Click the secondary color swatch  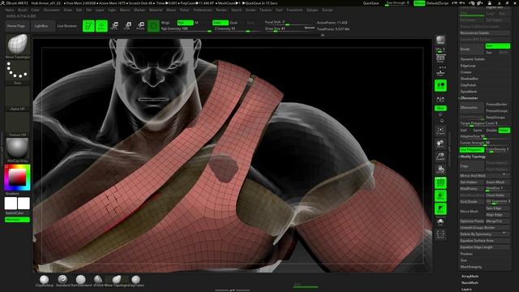click(24, 204)
